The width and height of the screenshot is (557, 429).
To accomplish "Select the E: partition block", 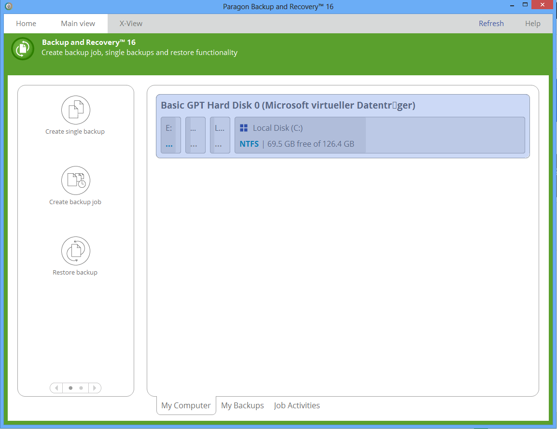I will 170,135.
